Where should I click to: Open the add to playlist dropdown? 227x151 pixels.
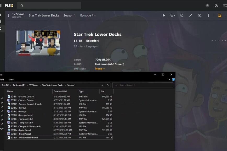pos(172,15)
